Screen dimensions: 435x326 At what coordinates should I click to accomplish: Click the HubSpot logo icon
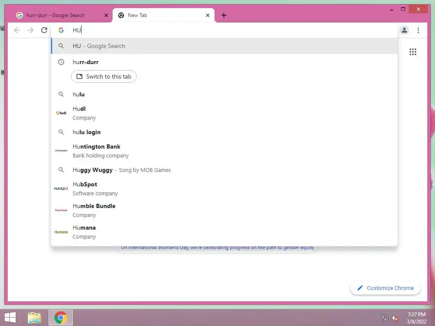61,188
